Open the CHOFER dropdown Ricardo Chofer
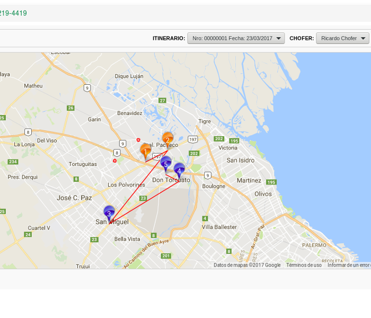The height and width of the screenshot is (318, 371). click(342, 38)
